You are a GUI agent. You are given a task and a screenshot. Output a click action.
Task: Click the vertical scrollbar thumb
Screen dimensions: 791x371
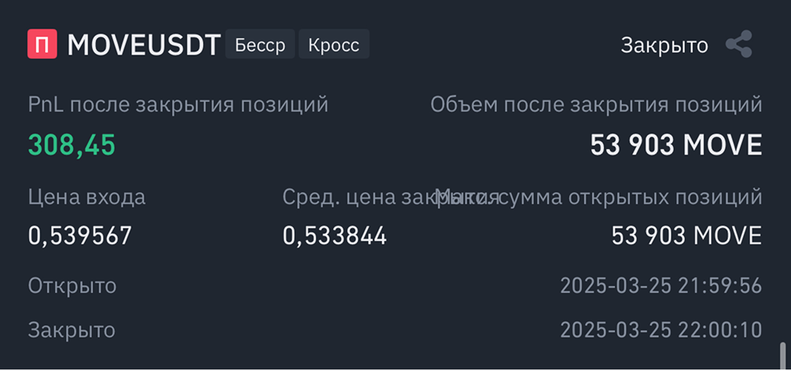pos(781,354)
